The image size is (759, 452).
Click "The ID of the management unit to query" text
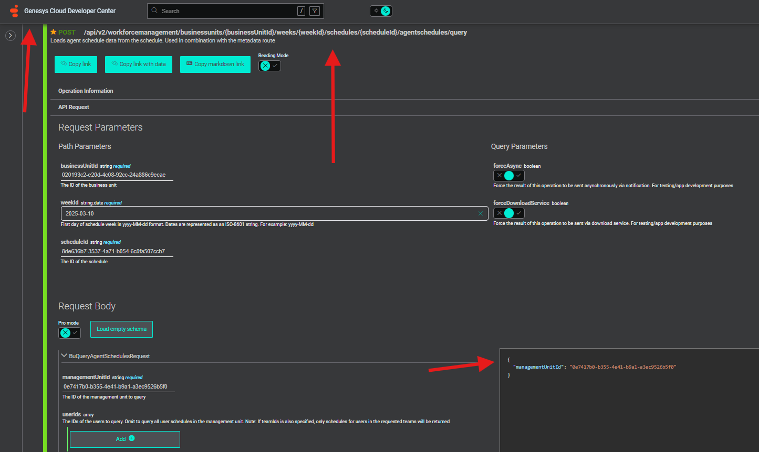tap(104, 397)
